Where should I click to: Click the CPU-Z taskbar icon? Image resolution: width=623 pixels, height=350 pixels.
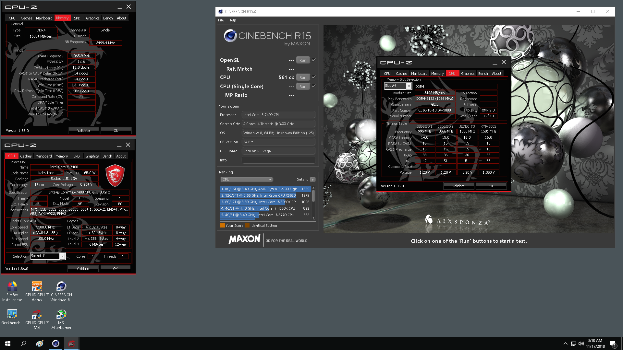click(71, 344)
